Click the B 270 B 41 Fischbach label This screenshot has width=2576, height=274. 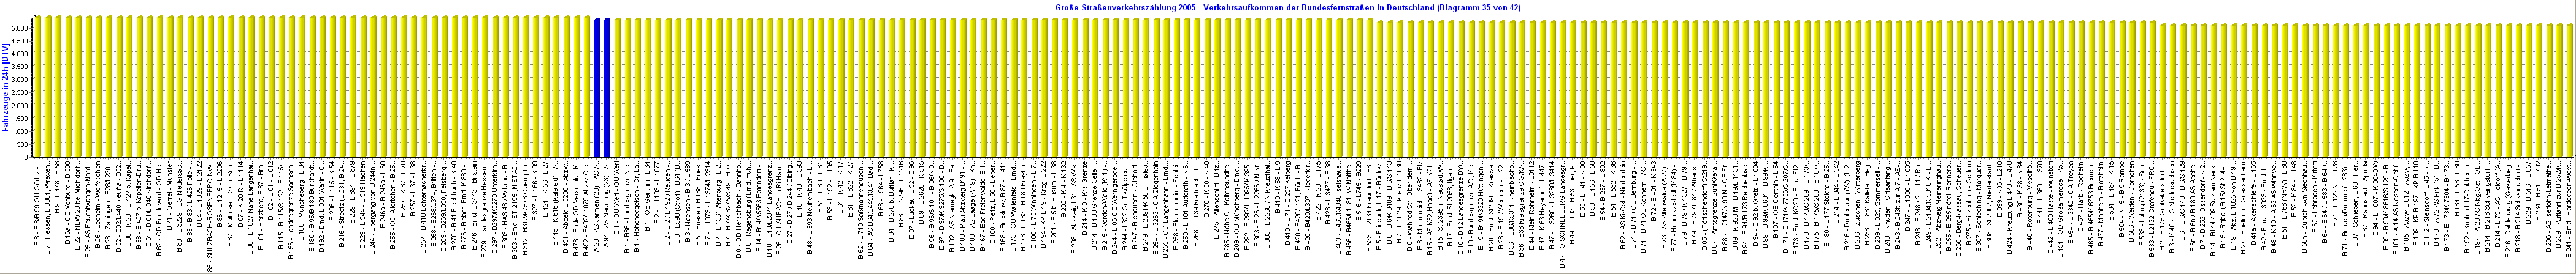pyautogui.click(x=456, y=214)
